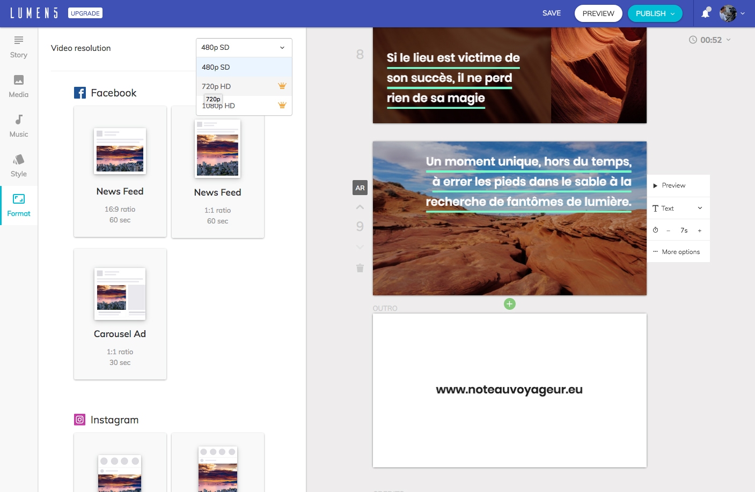Delete scene 9 with trash icon
Screen dimensions: 755x492
360,268
